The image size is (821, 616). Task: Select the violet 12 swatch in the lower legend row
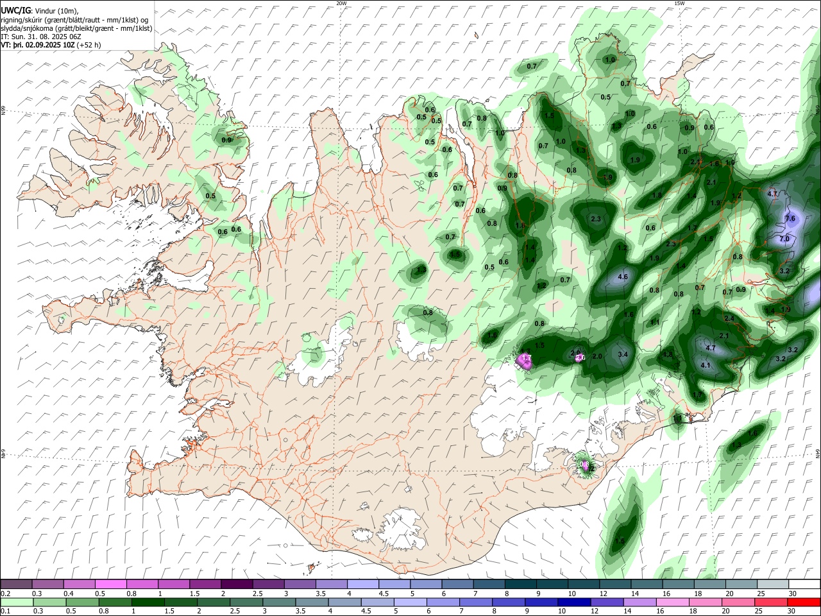607,602
